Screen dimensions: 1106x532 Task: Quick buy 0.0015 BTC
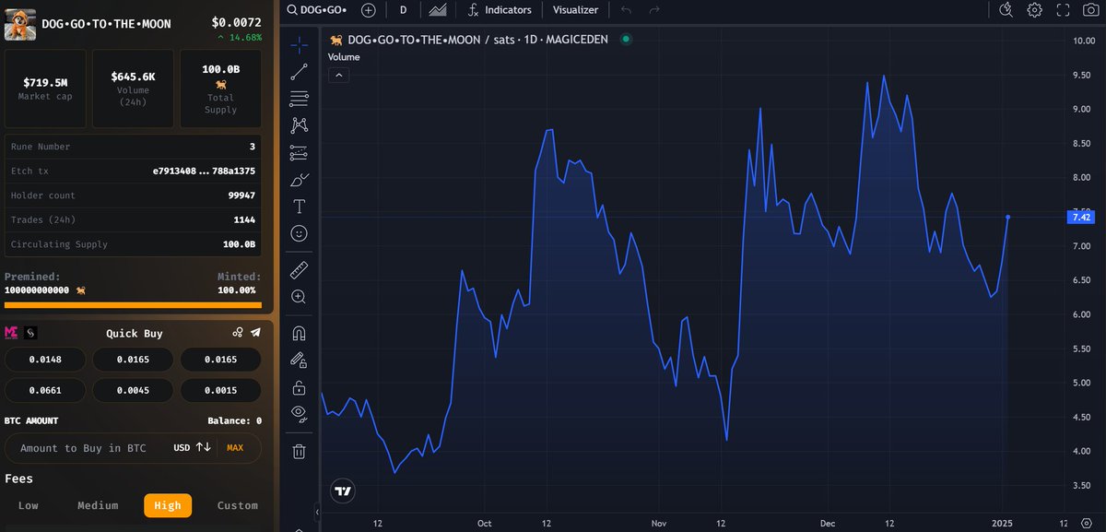[x=220, y=390]
